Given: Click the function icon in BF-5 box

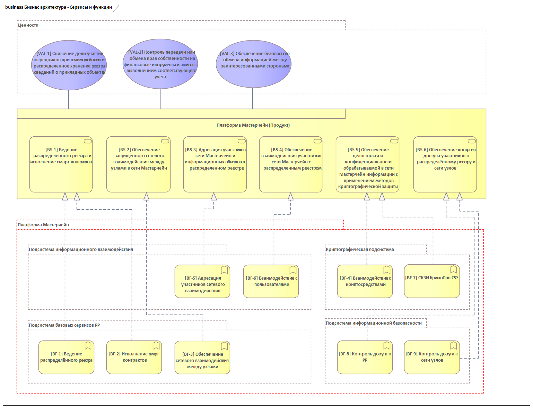Looking at the screenshot, I should [x=224, y=270].
